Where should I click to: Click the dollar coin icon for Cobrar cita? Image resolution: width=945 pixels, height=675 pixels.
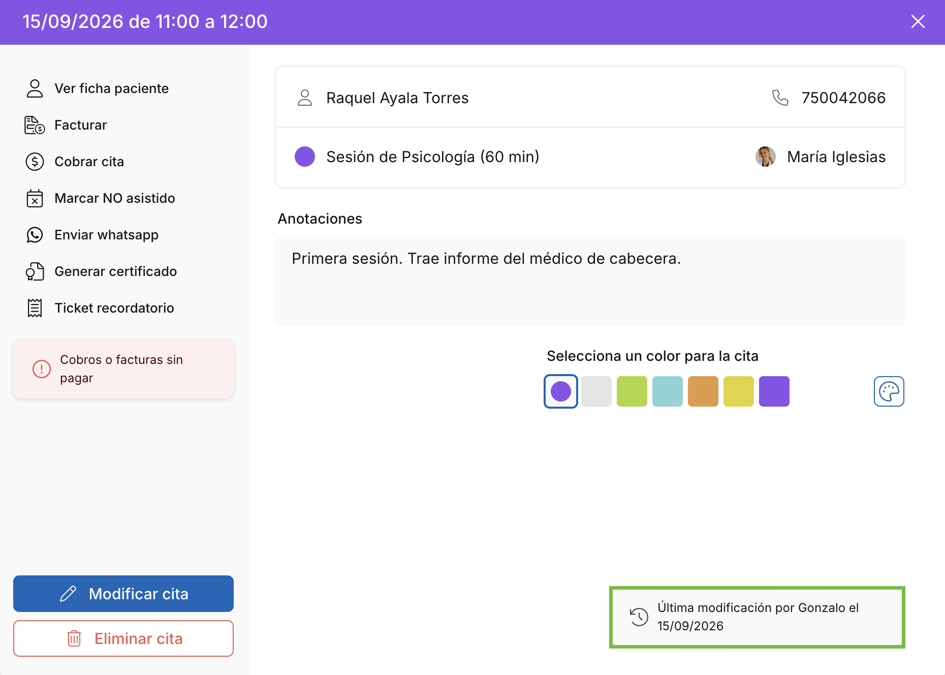(x=35, y=162)
